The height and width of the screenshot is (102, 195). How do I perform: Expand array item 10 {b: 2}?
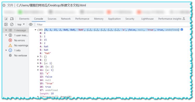click(38, 67)
